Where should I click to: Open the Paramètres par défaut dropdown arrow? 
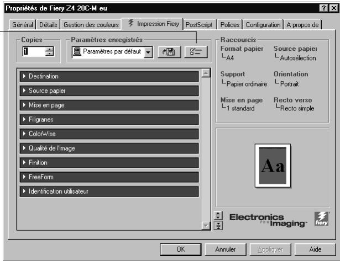tap(148, 52)
